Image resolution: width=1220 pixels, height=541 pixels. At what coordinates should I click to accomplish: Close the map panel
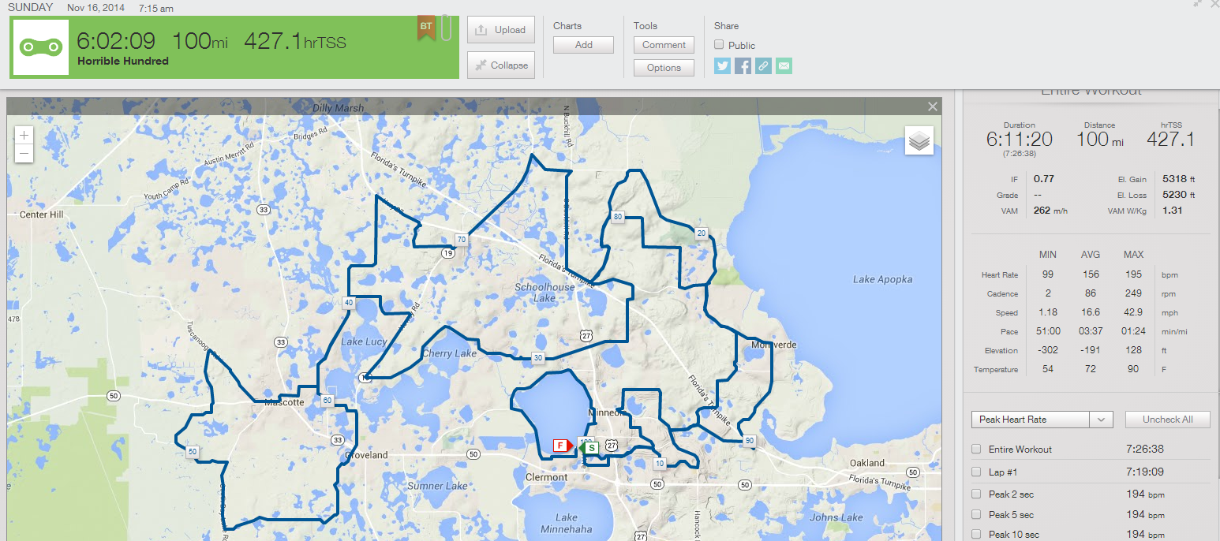(x=933, y=106)
